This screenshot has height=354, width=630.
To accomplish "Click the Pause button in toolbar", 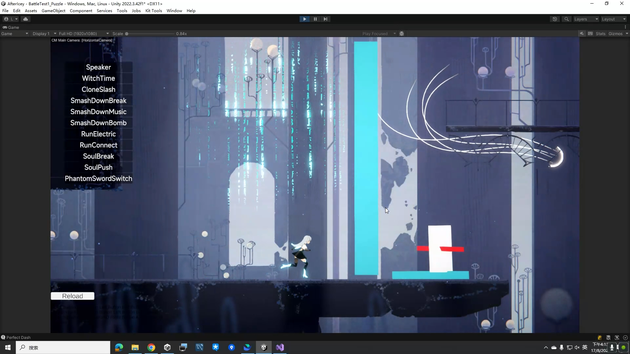I will [315, 19].
